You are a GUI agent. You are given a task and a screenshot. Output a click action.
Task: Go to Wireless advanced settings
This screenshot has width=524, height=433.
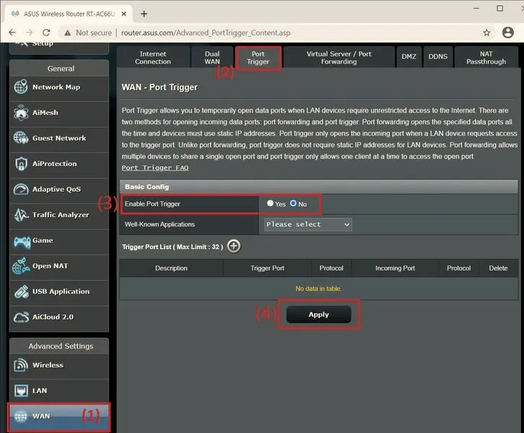pos(59,365)
